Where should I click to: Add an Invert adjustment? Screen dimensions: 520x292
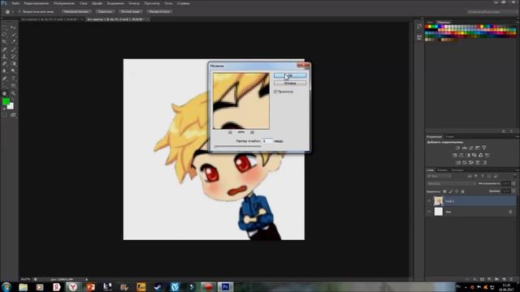click(458, 162)
